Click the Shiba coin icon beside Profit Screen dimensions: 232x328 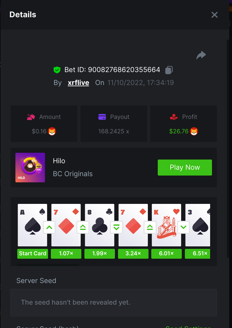194,132
